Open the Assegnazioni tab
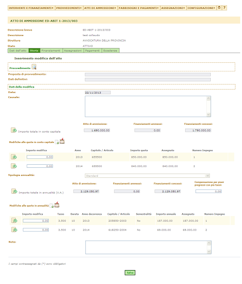 (73, 51)
